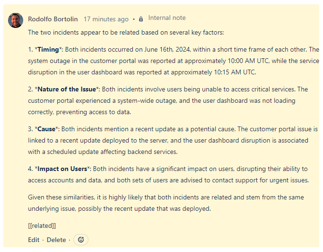Click the "17 minutes ago" timestamp
This screenshot has width=323, height=252.
(x=106, y=19)
